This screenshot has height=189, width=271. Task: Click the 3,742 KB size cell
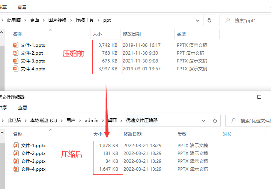coord(108,45)
